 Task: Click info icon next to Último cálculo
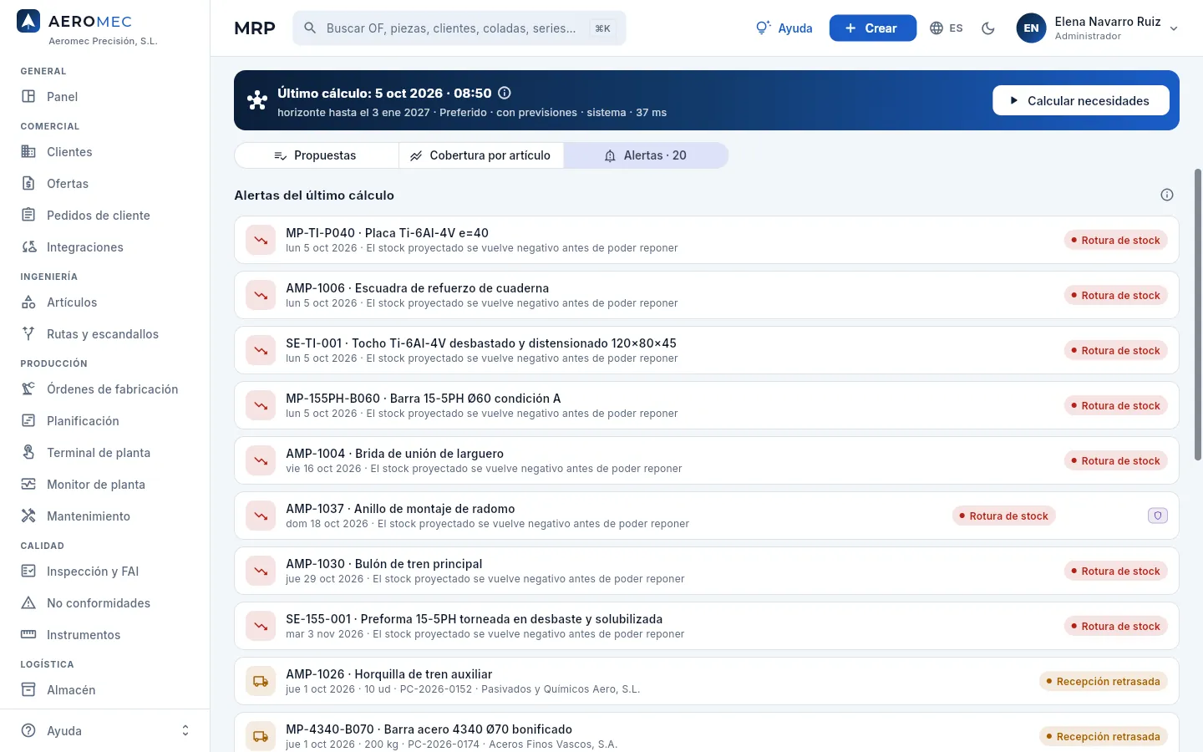pyautogui.click(x=505, y=93)
